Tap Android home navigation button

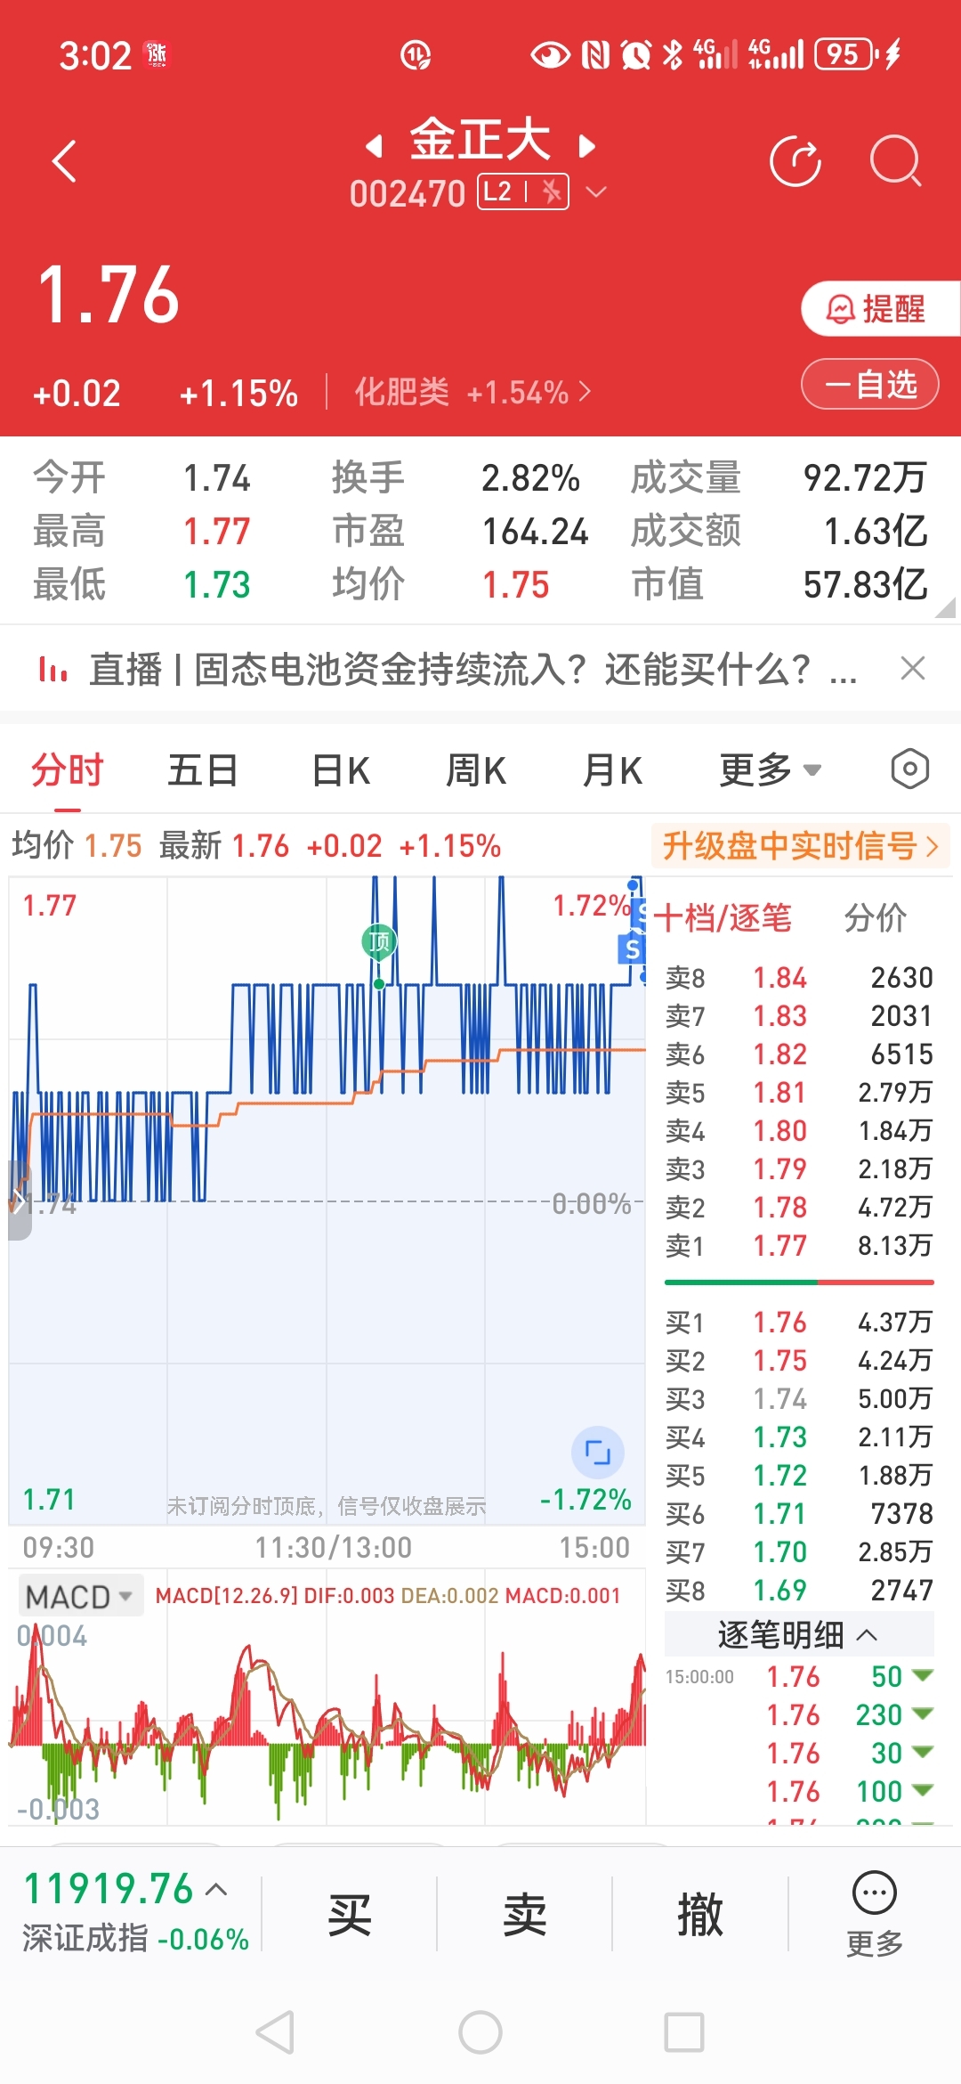point(480,2032)
